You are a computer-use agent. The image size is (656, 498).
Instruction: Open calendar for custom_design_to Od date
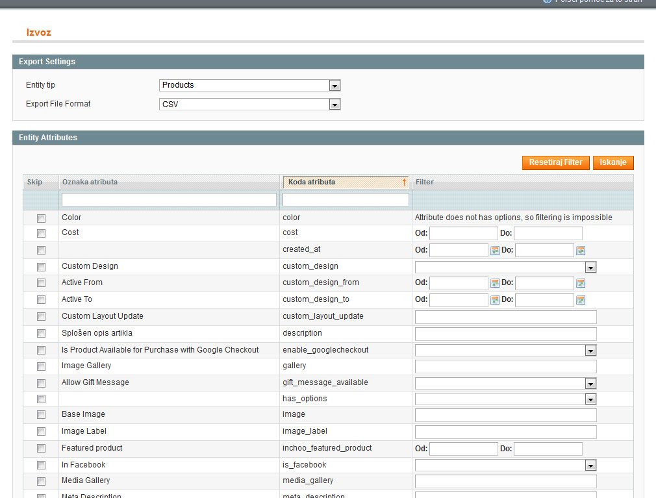495,300
